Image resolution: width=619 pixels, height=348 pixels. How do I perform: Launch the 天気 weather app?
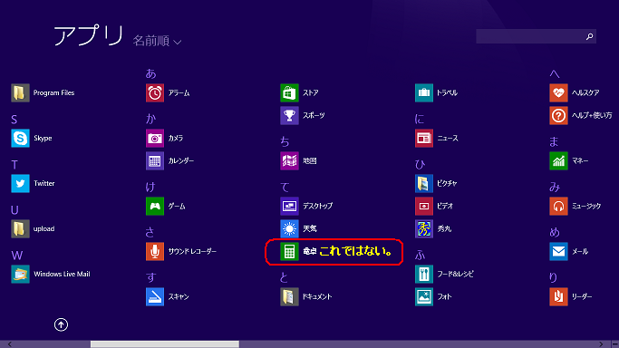(x=289, y=229)
